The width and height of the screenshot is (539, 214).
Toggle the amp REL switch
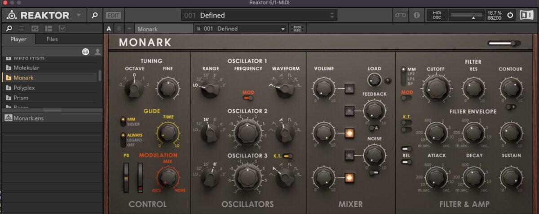pos(406,162)
